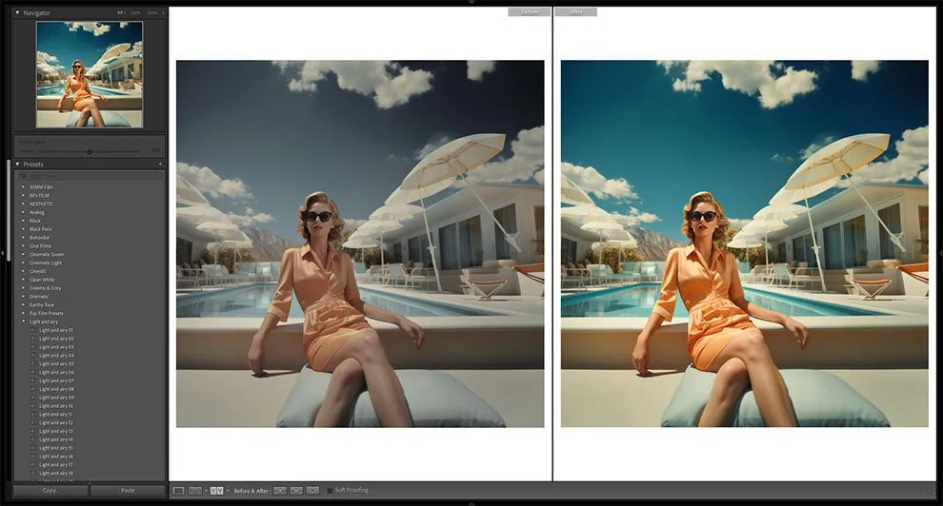Click the Loupe view icon in toolbar
943x506 pixels.
[x=178, y=491]
